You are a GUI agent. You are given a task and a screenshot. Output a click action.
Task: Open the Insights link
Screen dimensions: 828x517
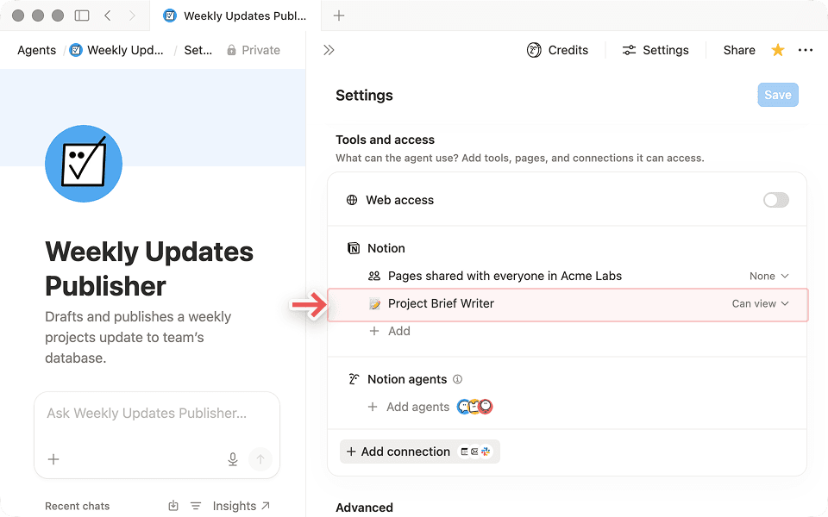point(241,506)
